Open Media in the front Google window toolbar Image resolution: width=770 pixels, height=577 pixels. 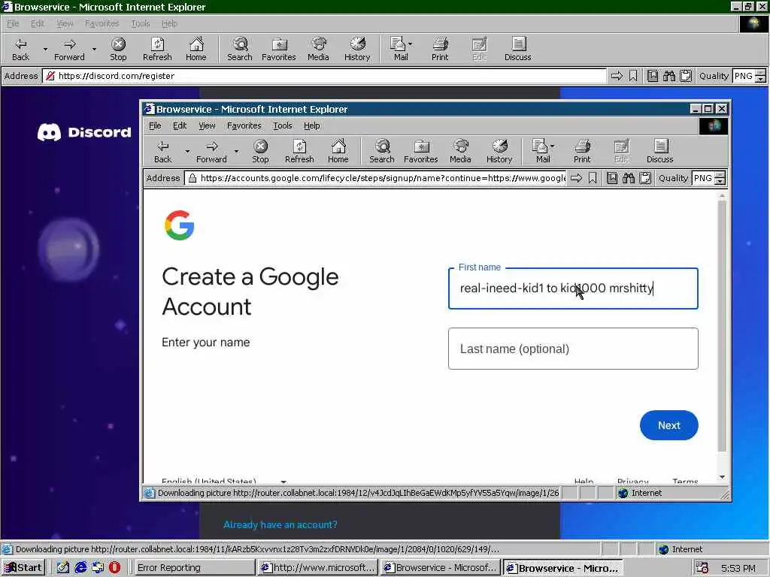click(x=460, y=151)
